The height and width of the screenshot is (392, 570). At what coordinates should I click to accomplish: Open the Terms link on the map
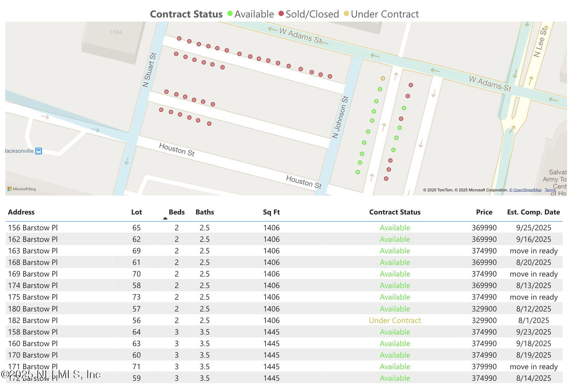click(x=550, y=190)
